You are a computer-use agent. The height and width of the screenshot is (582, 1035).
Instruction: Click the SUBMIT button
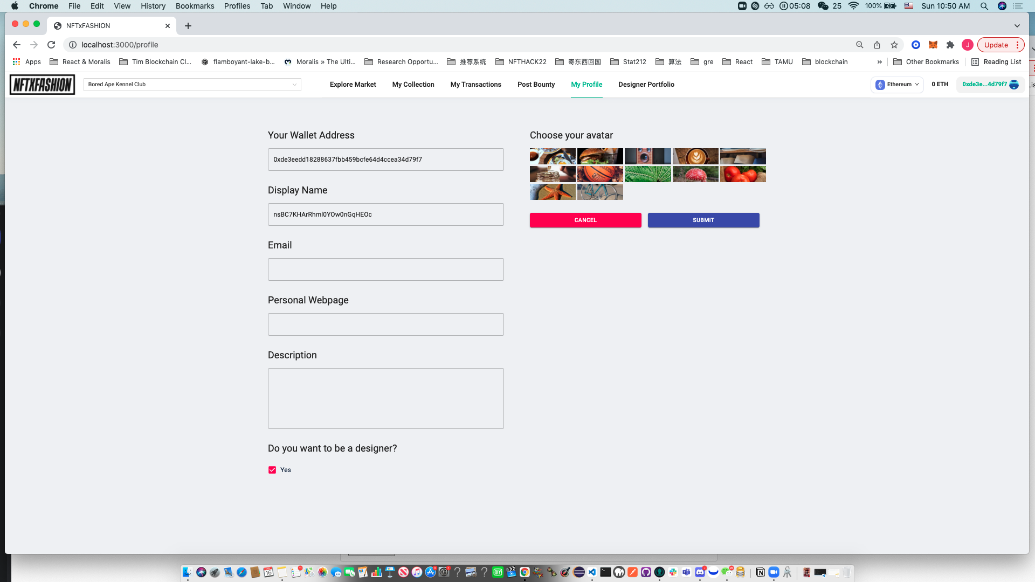click(x=703, y=219)
